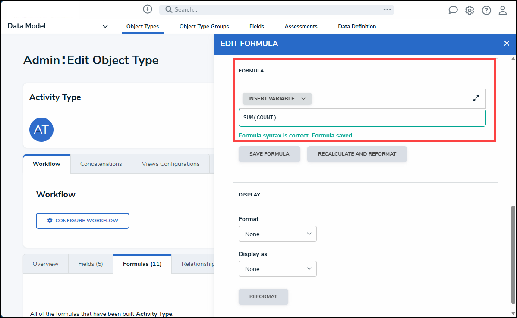The height and width of the screenshot is (318, 517).
Task: Close the Edit Formula panel
Action: pyautogui.click(x=507, y=43)
